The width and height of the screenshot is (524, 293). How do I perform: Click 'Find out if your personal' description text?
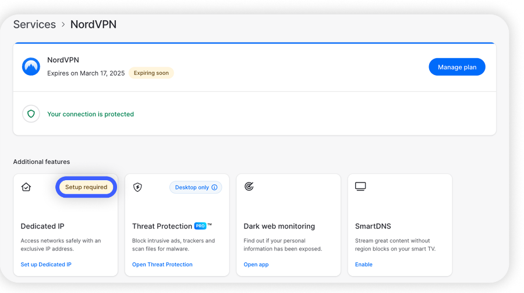283,245
